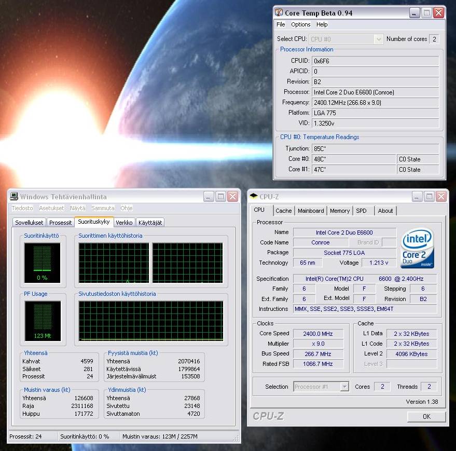Open the Select CPU dropdown

(378, 39)
